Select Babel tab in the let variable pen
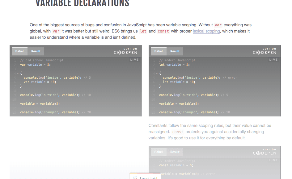Image resolution: width=292 pixels, height=179 pixels. tap(159, 51)
